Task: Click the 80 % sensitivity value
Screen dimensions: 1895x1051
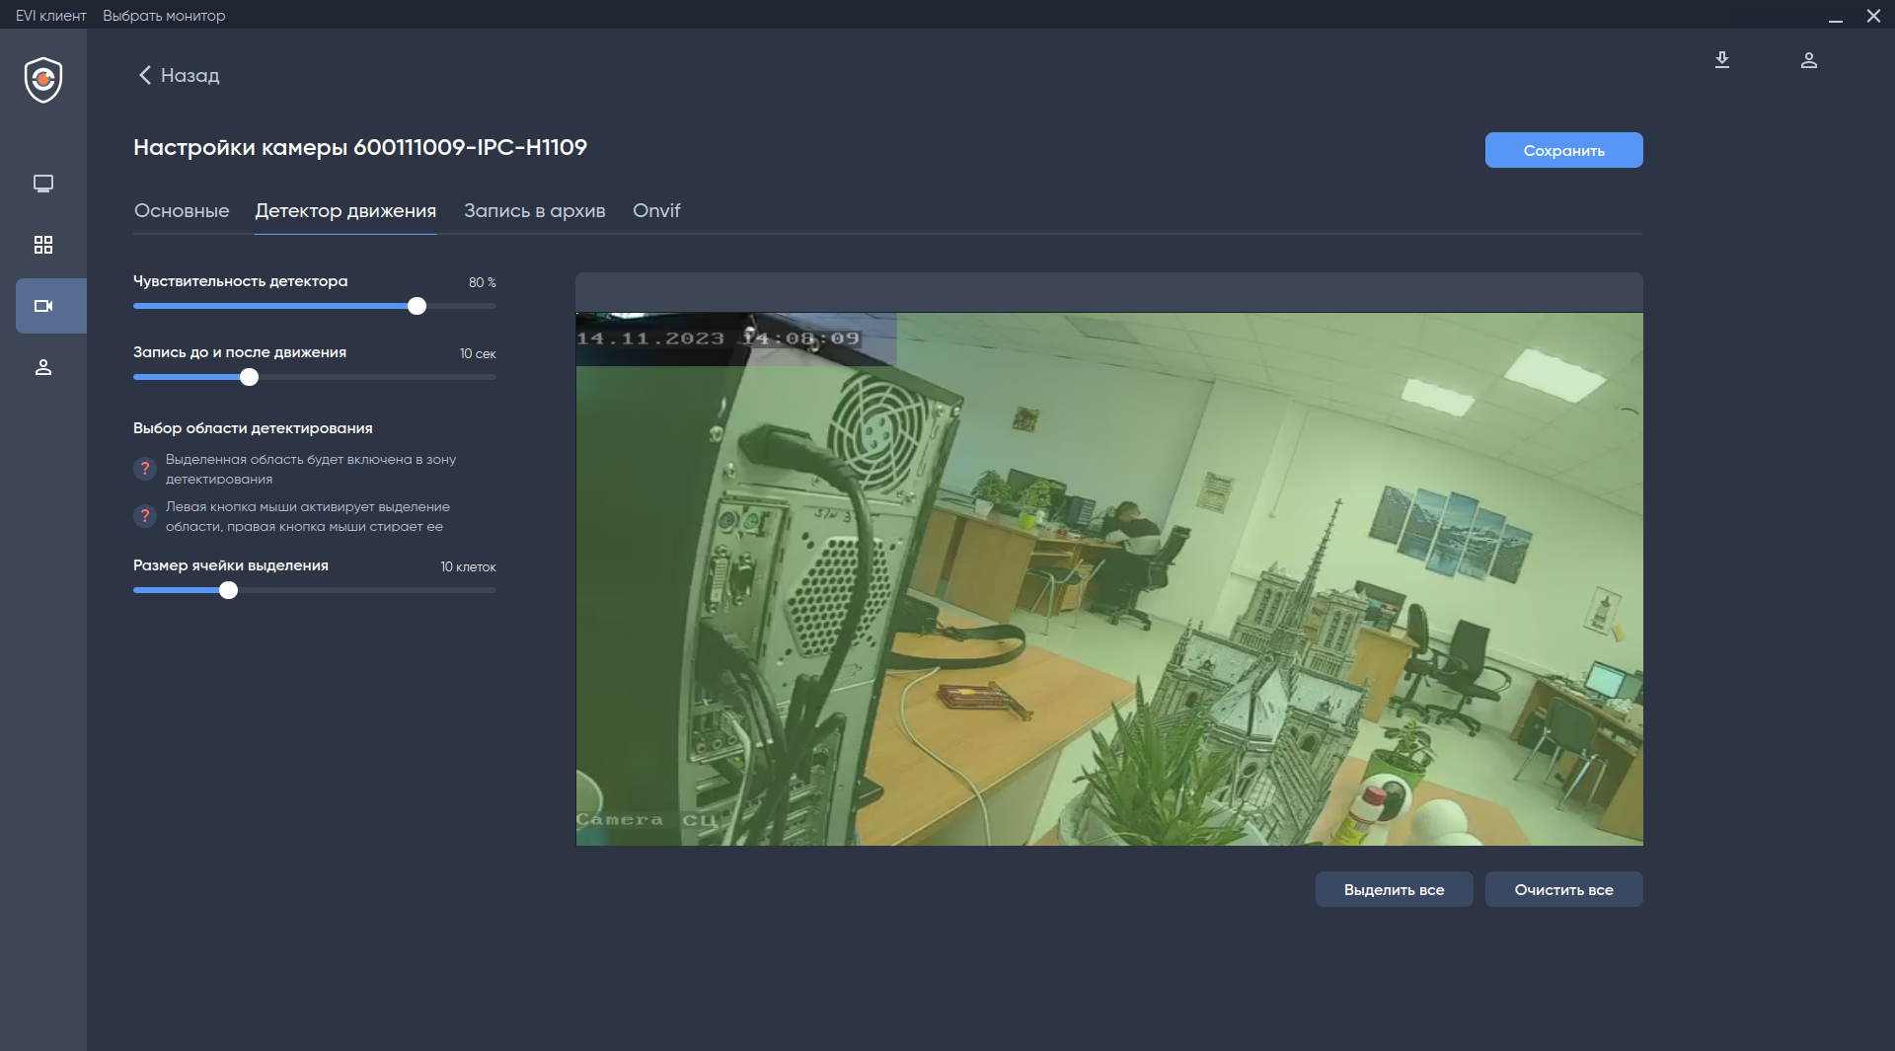Action: pos(483,282)
